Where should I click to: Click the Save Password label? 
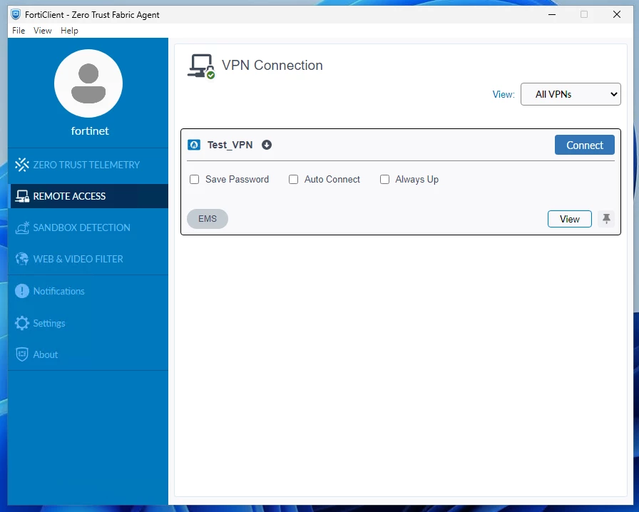pos(237,180)
